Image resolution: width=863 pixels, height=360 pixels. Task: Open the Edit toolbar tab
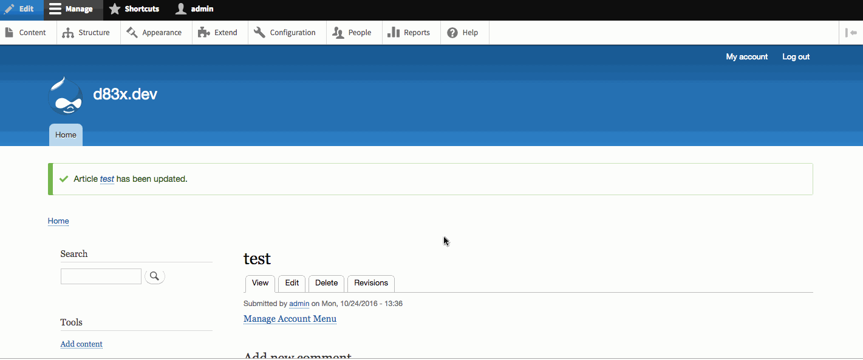coord(21,9)
